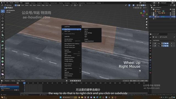Open the Mesh menu in header
The width and height of the screenshot is (176, 99).
tap(34, 5)
